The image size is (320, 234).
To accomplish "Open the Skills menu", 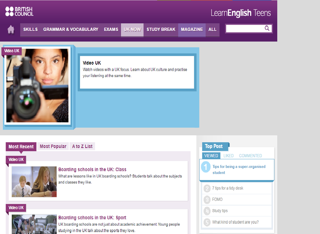I will tap(31, 30).
